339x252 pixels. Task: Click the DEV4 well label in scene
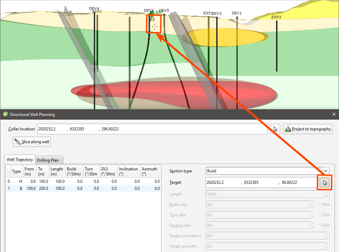click(x=94, y=8)
